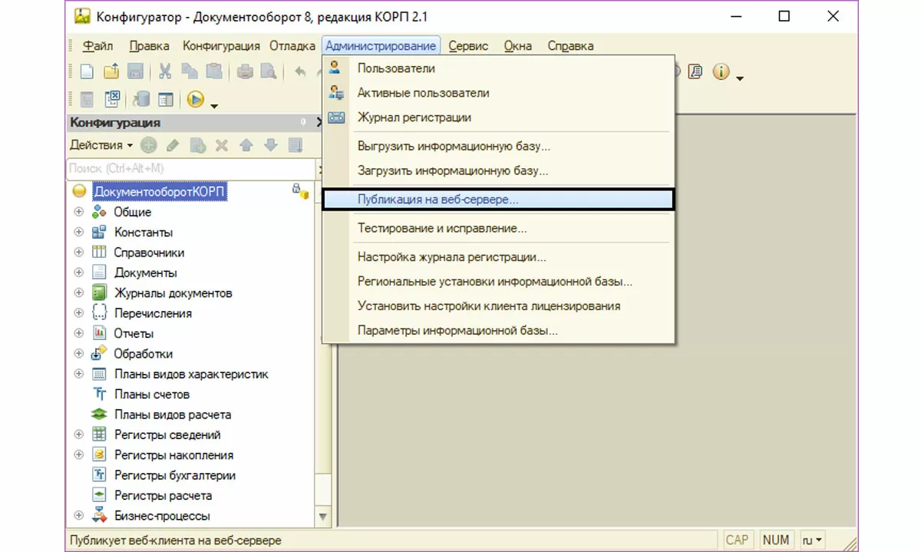Image resolution: width=921 pixels, height=552 pixels.
Task: Click the green Add icon in Configuration panel
Action: pos(149,145)
